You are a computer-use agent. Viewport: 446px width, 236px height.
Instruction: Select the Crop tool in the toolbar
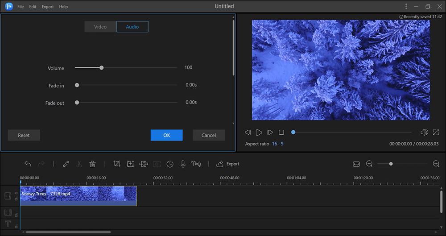point(117,164)
